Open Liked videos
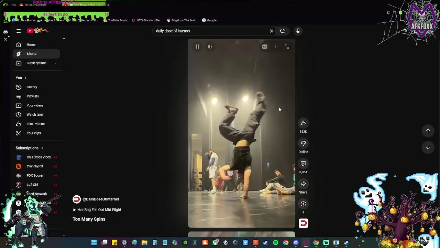 (36, 124)
